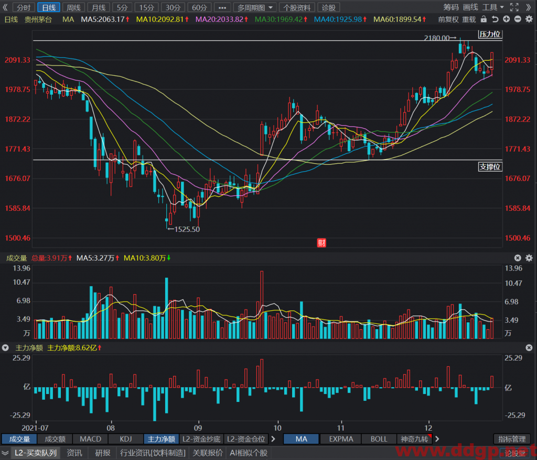The height and width of the screenshot is (460, 537).
Task: Close the 成交量 volume panel
Action: pos(518,258)
